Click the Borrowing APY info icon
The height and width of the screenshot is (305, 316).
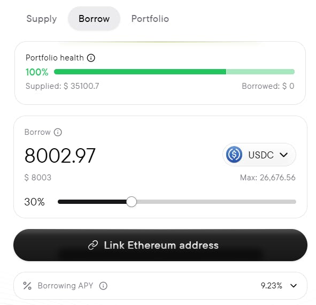[103, 286]
